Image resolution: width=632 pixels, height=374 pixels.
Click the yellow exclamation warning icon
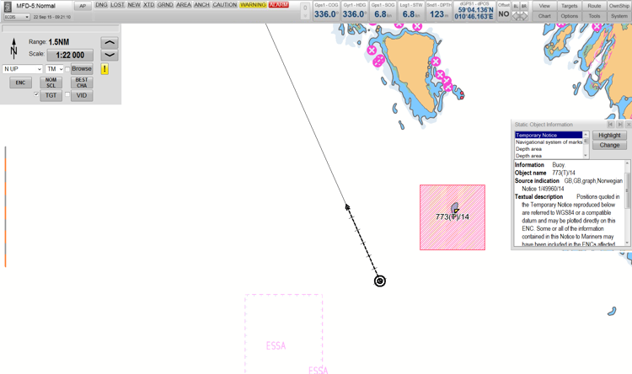click(104, 69)
